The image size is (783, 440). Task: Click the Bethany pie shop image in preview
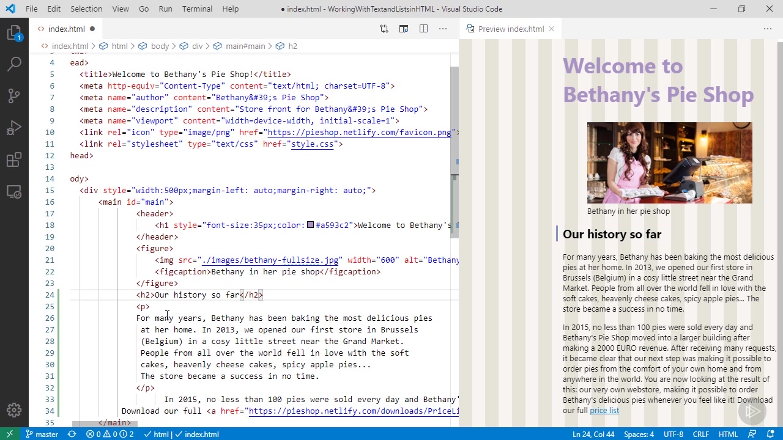[669, 163]
